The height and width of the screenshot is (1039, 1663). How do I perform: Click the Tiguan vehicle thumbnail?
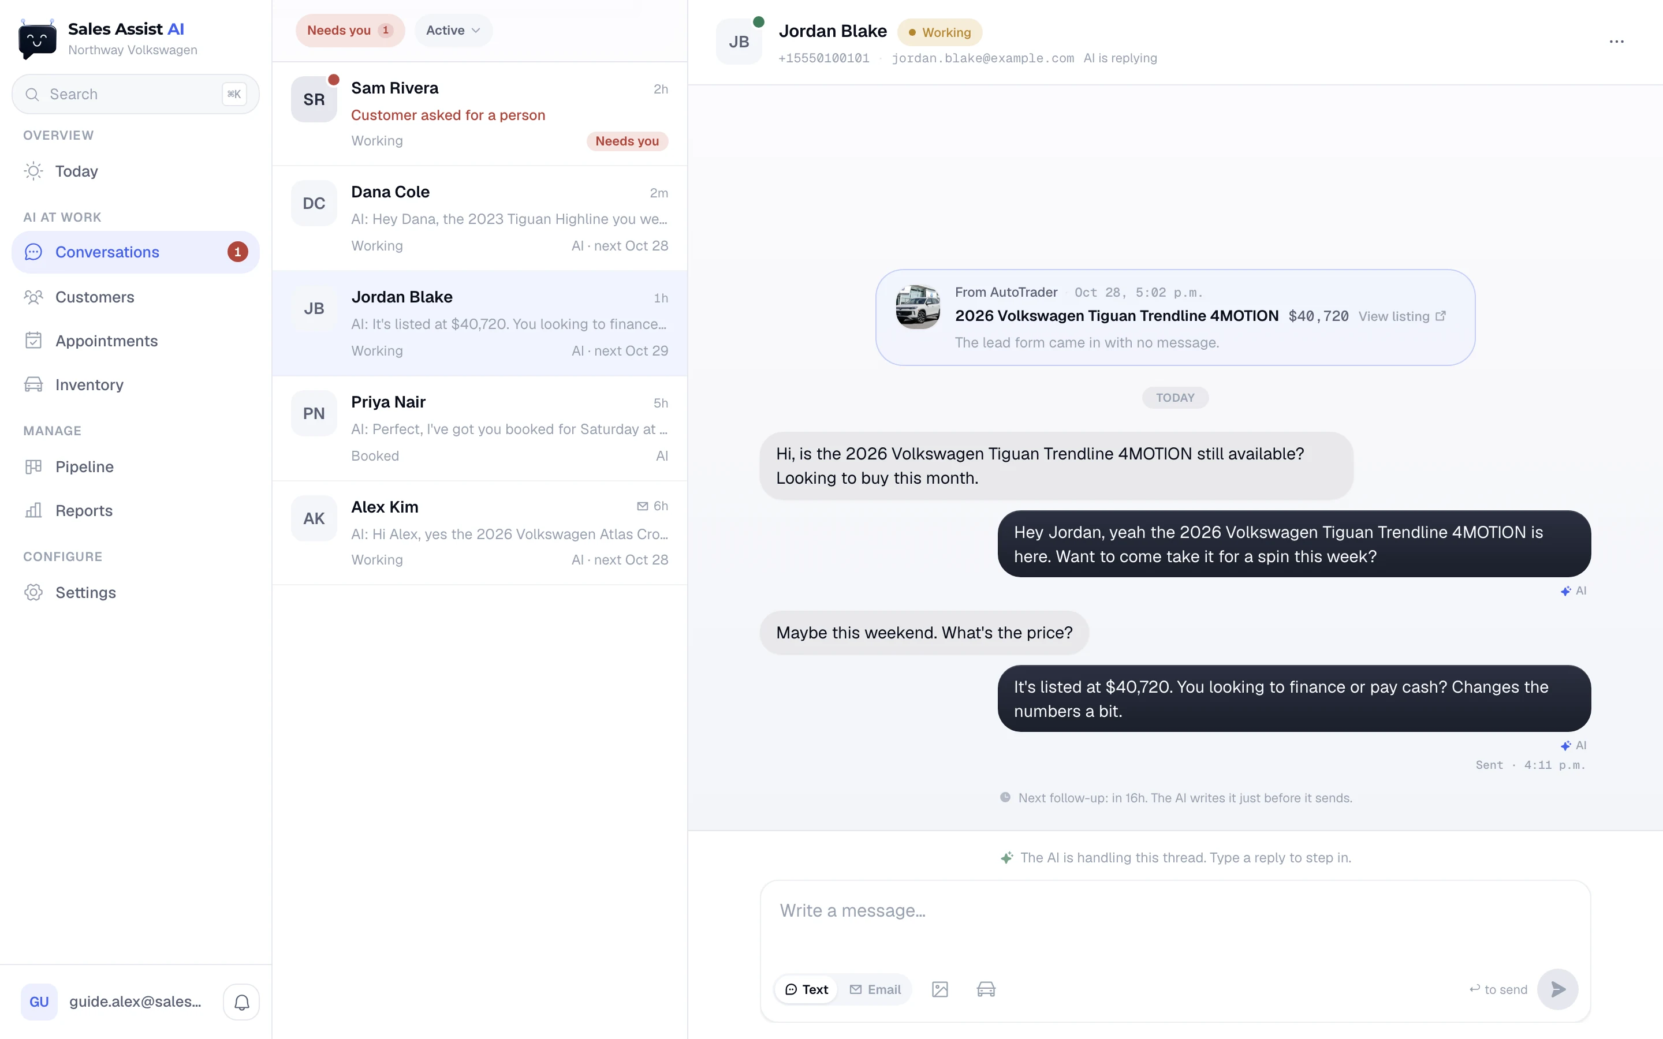pyautogui.click(x=918, y=307)
